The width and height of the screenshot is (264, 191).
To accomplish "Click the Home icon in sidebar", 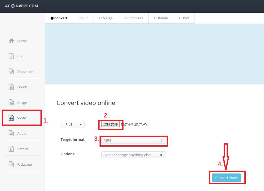I will [x=11, y=41].
